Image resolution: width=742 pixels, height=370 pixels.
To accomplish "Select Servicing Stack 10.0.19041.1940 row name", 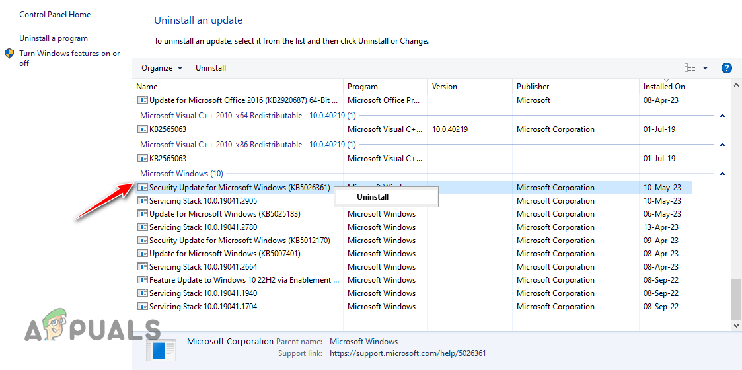I will (x=203, y=293).
